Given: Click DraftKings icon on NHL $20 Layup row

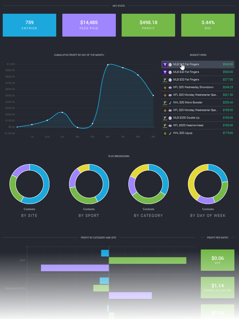Looking at the screenshot, I should pos(165,133).
